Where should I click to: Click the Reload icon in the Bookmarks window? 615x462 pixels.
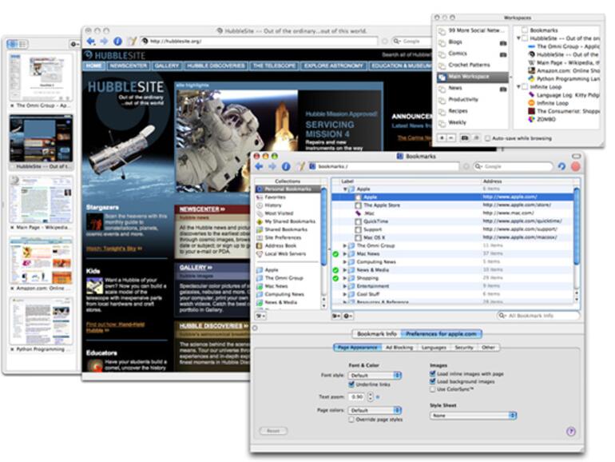tap(561, 166)
